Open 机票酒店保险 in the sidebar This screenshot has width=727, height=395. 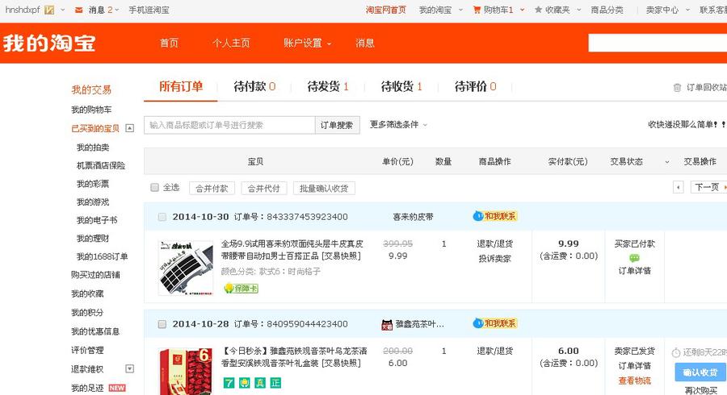click(x=101, y=165)
